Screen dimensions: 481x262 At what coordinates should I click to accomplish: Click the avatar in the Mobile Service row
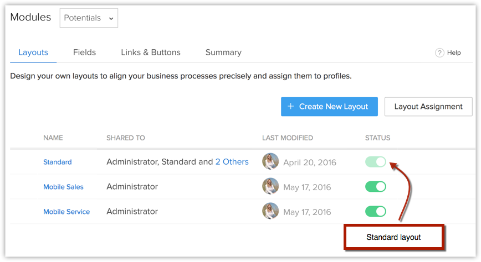270,211
